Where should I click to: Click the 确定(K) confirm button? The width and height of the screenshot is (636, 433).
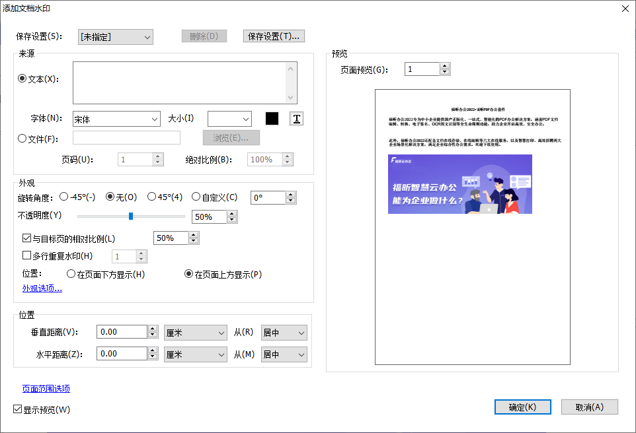tap(522, 407)
